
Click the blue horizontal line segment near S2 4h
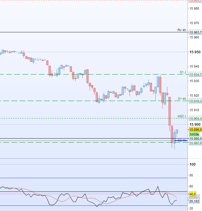click(x=181, y=141)
